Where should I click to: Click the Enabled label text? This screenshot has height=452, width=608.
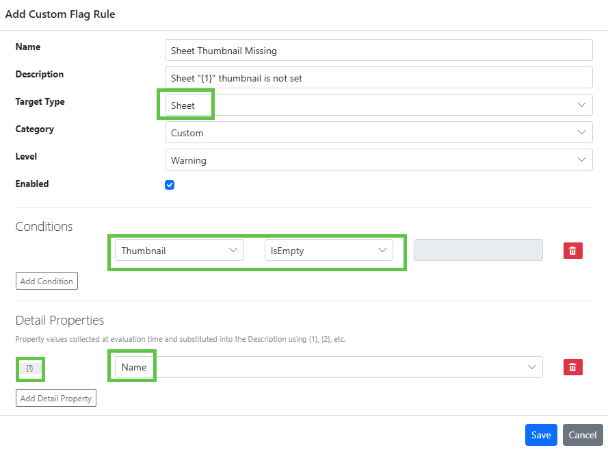[x=32, y=184]
